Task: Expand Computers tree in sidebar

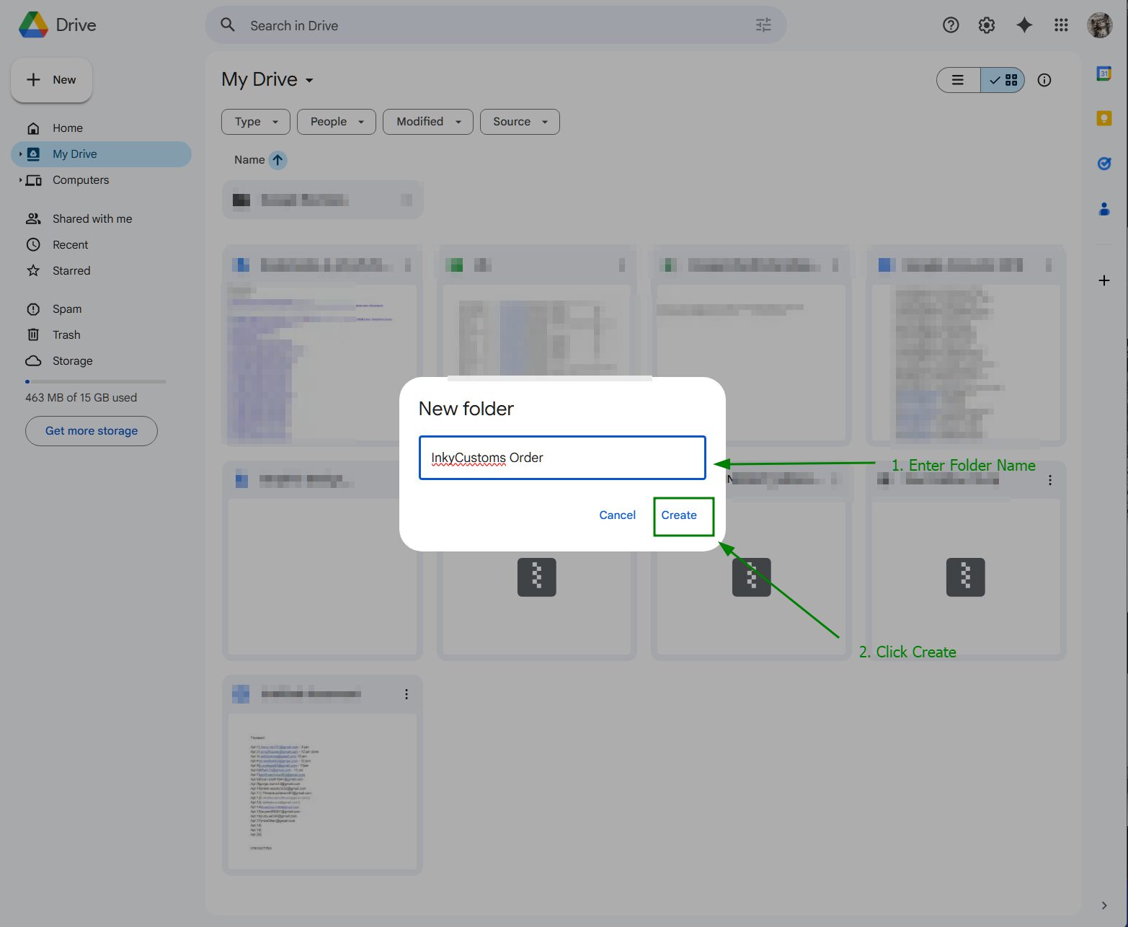Action: (20, 180)
